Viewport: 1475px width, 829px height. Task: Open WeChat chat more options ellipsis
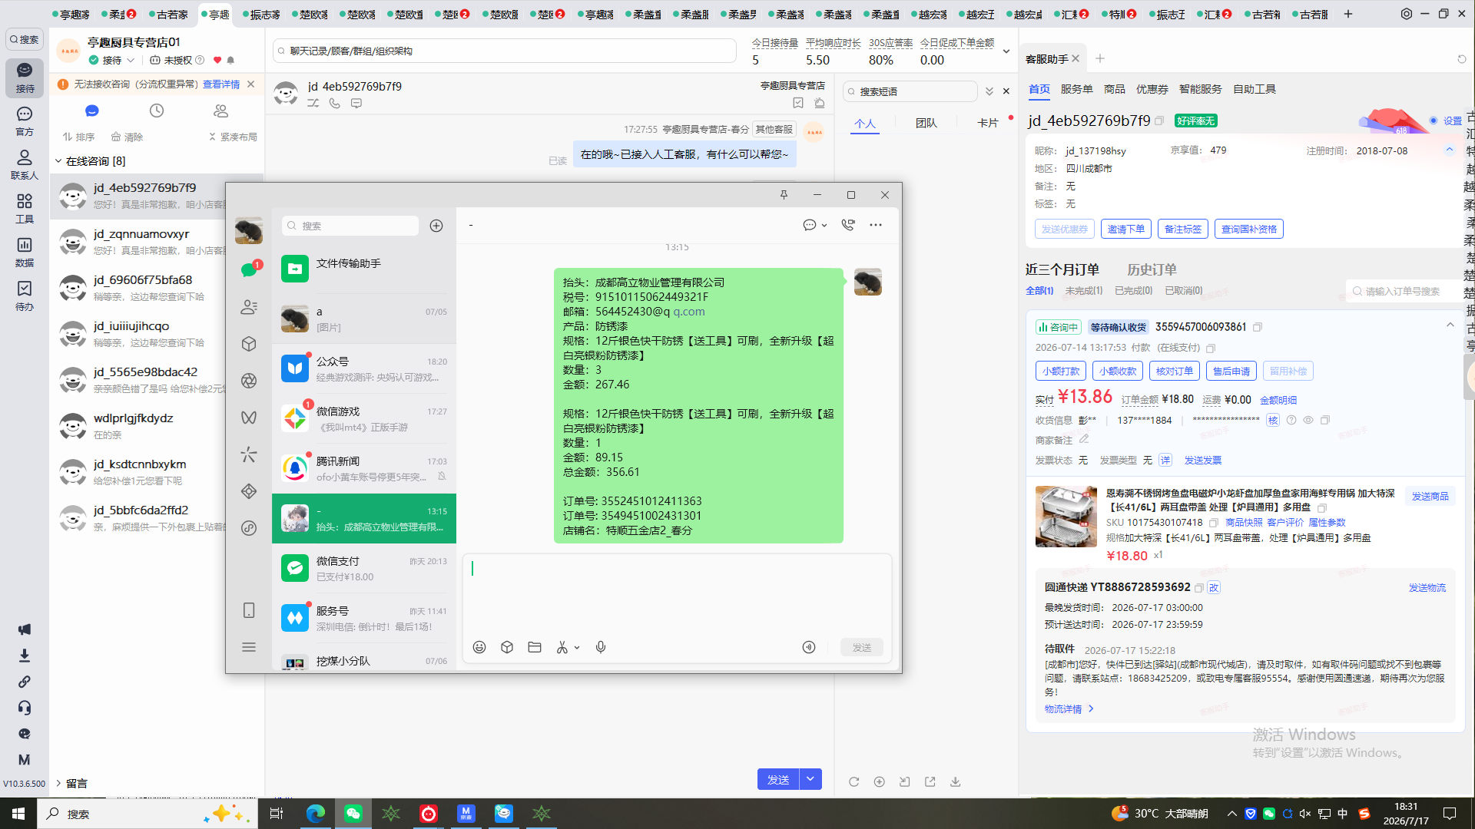[x=876, y=225]
